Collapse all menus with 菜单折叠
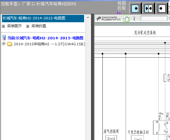The width and height of the screenshot is (170, 140). click(39, 26)
